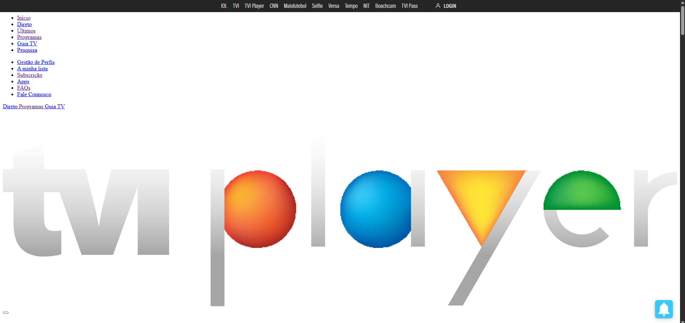685x323 pixels.
Task: Click the notification bell icon
Action: 664,309
